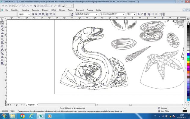Select the Interactive Mesh Fill tool

pos(2,63)
